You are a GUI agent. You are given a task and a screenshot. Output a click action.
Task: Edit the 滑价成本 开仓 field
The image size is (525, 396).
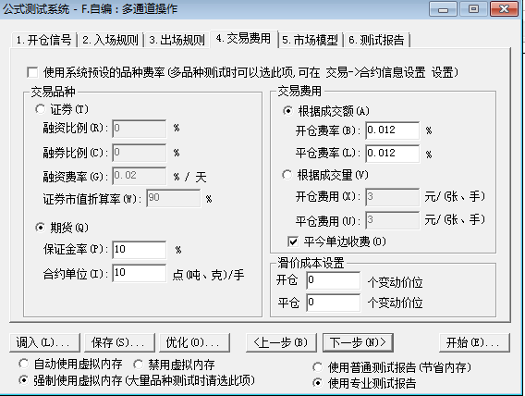pyautogui.click(x=333, y=280)
